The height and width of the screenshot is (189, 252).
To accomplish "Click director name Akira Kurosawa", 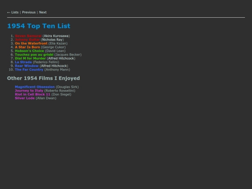I will 56,36.
